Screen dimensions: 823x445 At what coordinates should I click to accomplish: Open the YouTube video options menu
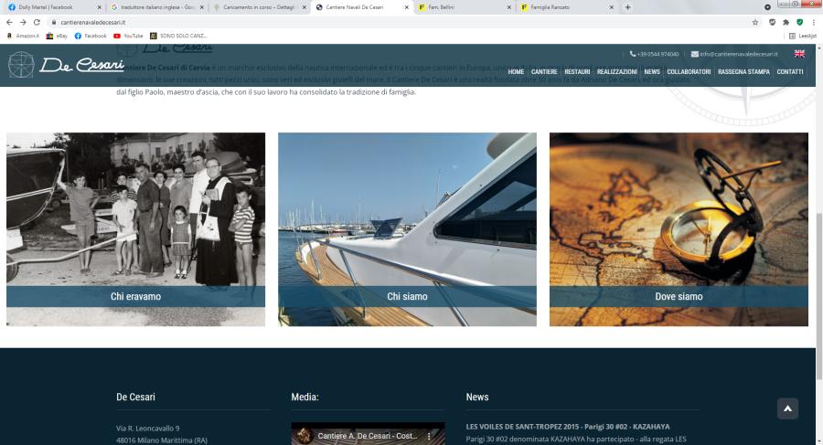coord(429,436)
